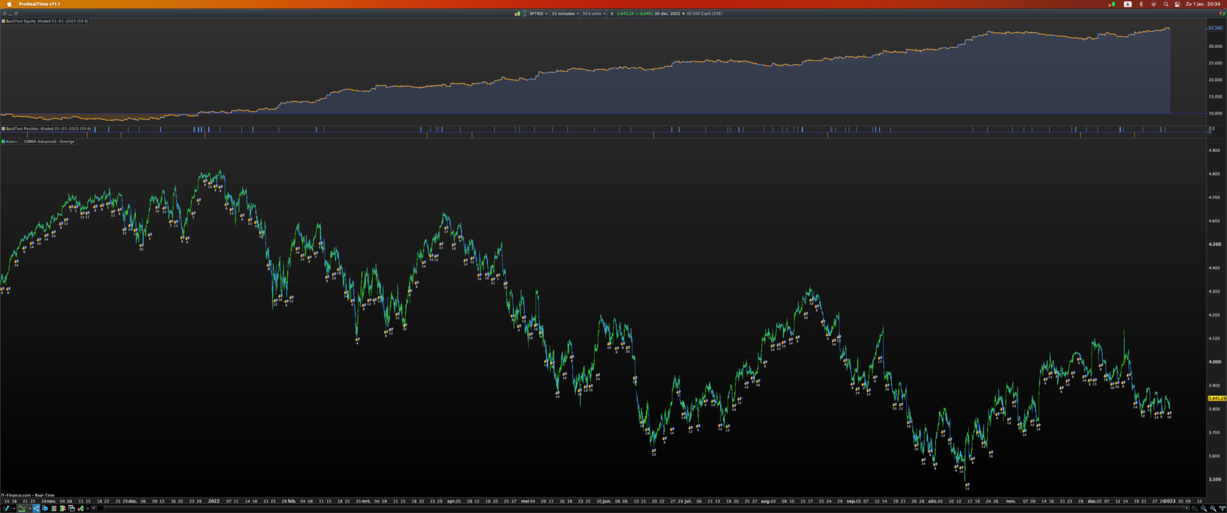Click the equity value tag 35.295
The image size is (1227, 513).
[1215, 28]
